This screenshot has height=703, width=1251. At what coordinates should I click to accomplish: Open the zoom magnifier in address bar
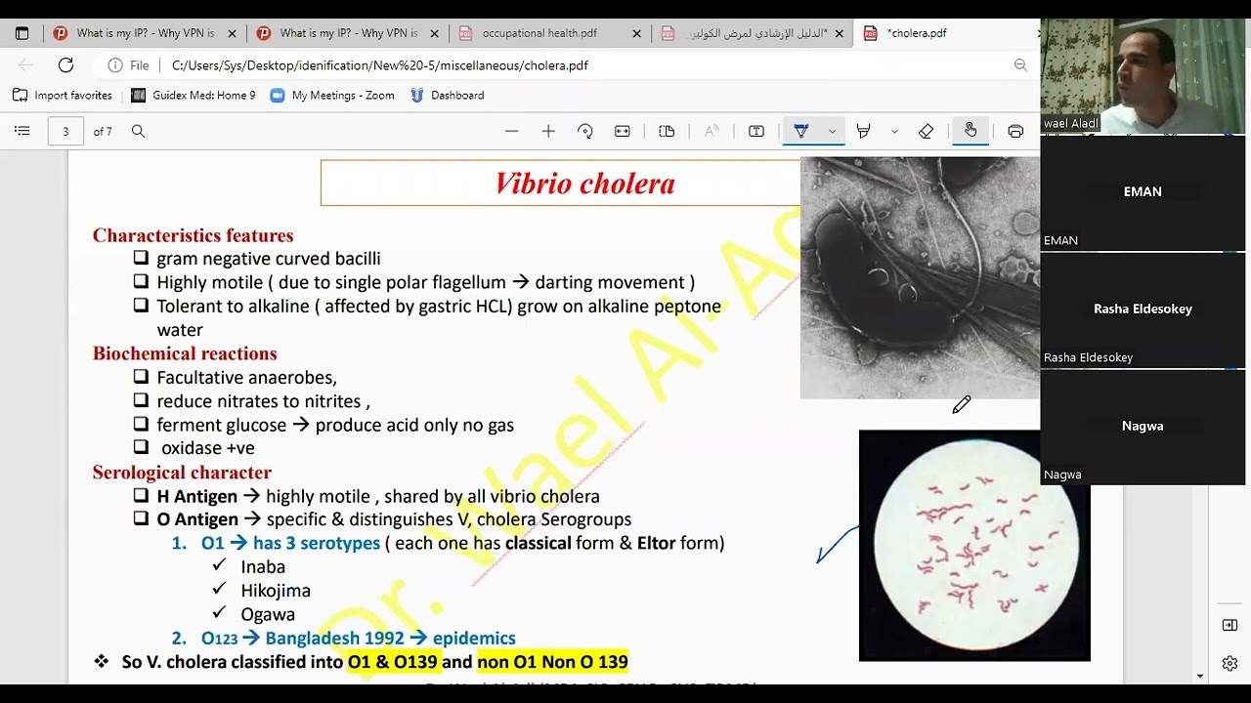click(x=1020, y=65)
